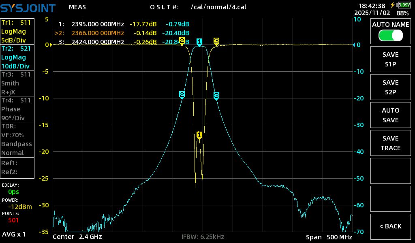415x243 pixels.
Task: Toggle the AUTO NAME switch
Action: (391, 36)
